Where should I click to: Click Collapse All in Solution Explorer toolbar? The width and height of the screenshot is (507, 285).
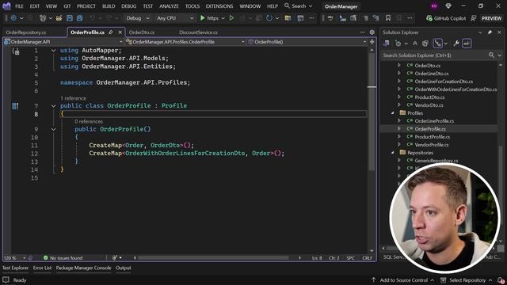click(x=415, y=44)
